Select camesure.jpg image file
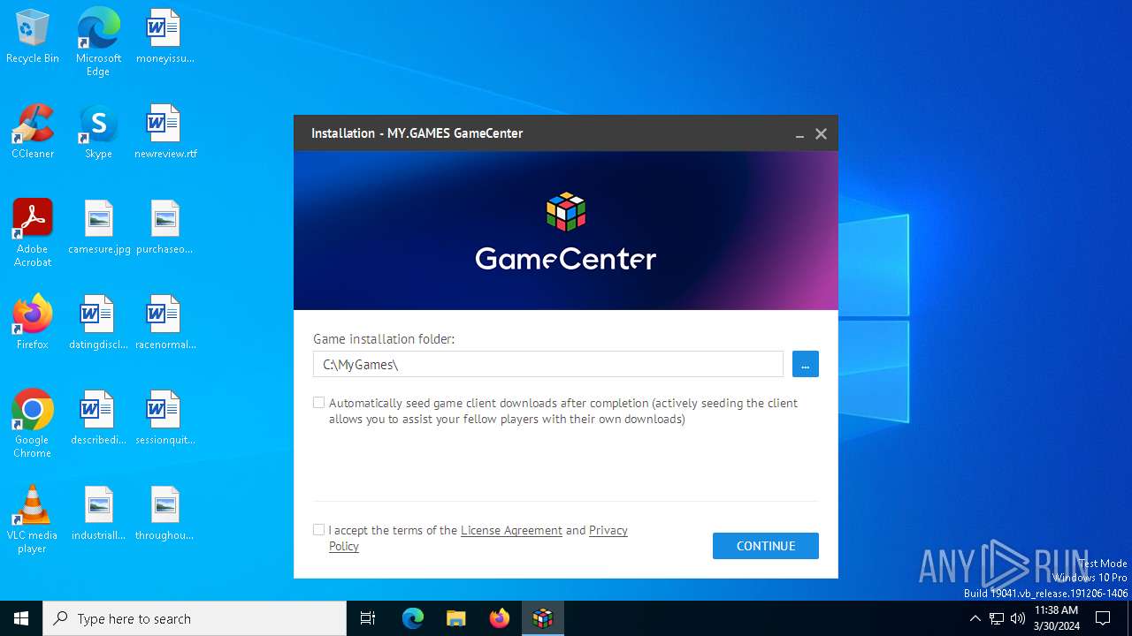The image size is (1132, 636). [99, 228]
